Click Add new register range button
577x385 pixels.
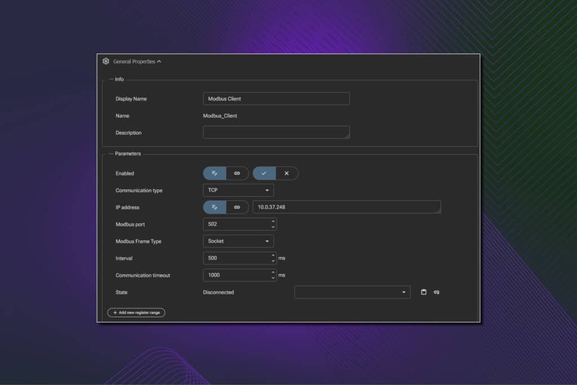[136, 312]
